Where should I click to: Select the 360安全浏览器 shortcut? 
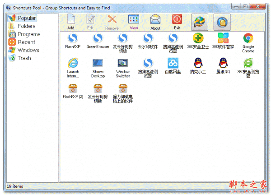click(248, 68)
